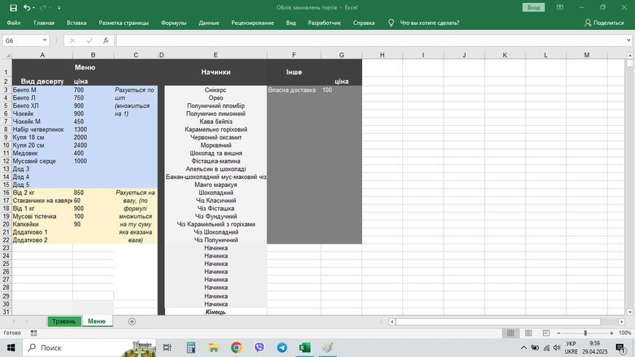Image resolution: width=635 pixels, height=357 pixels.
Task: Expand the Name Box dropdown arrow
Action: [x=45, y=41]
